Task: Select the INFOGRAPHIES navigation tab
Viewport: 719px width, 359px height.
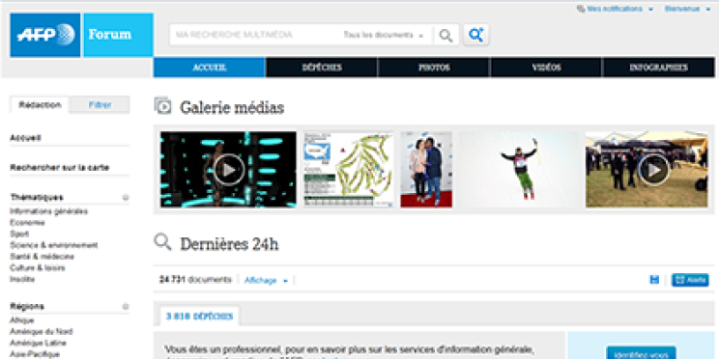Action: (658, 68)
